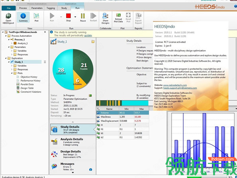Open HEEDS|post from the ribbon
Screen dimensions: 237x178
pyautogui.click(x=8, y=18)
